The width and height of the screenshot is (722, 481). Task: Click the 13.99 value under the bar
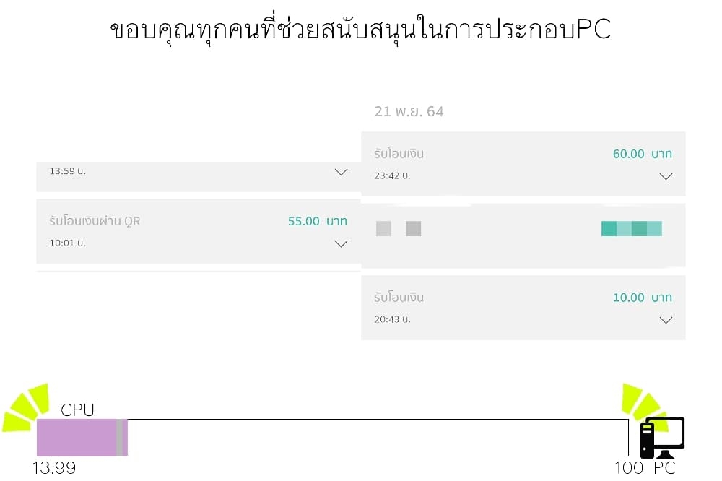pyautogui.click(x=54, y=468)
